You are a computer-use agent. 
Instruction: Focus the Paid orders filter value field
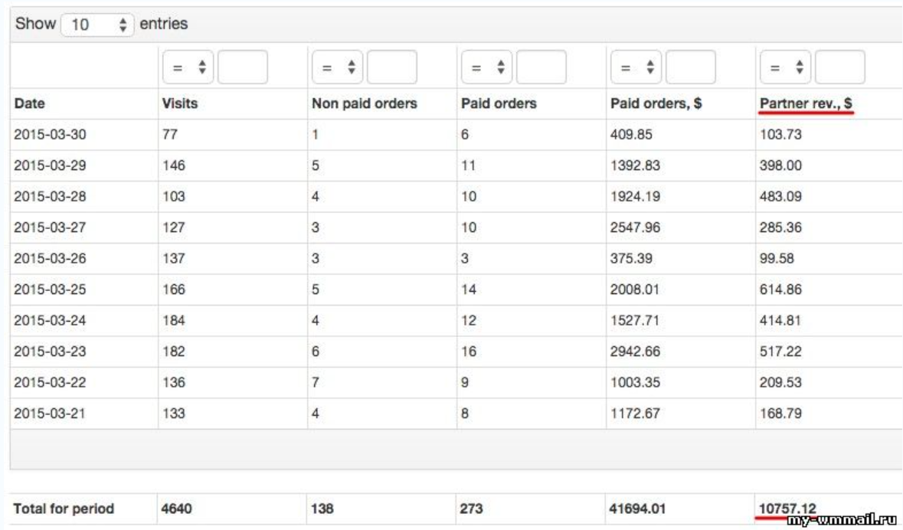tap(541, 67)
